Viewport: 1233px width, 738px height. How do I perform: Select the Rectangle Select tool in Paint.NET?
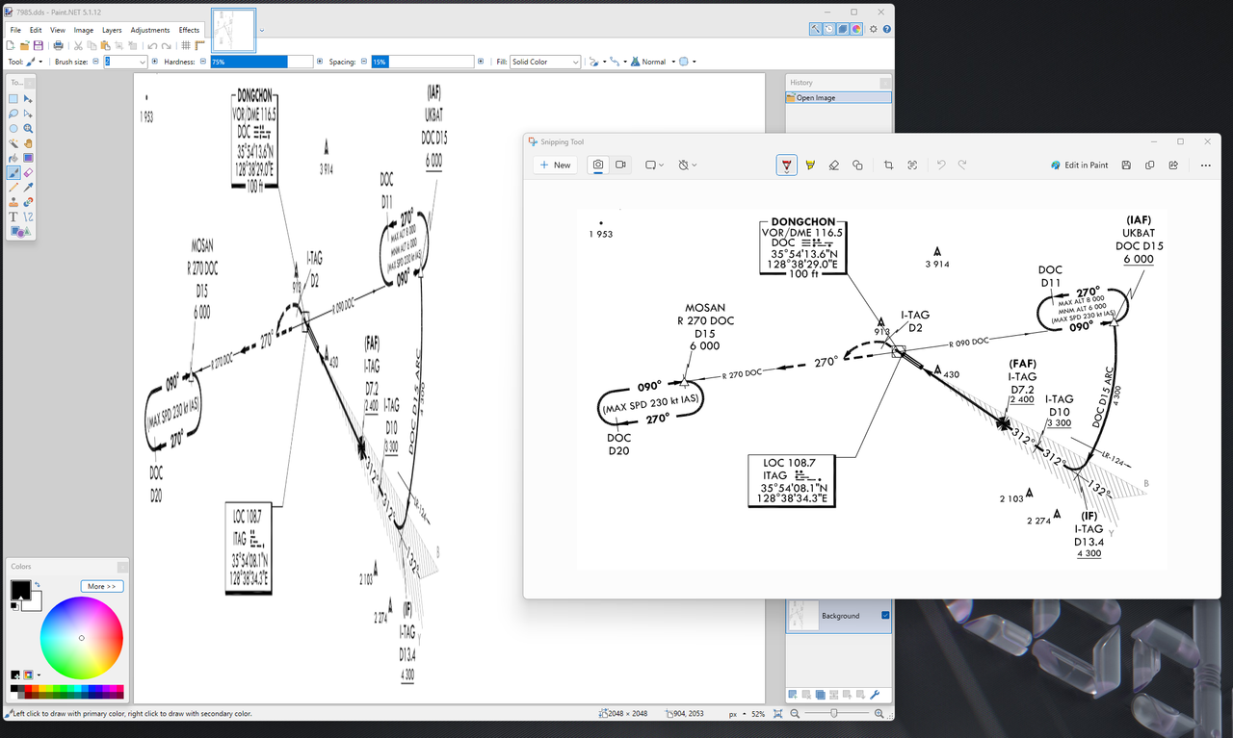(13, 99)
